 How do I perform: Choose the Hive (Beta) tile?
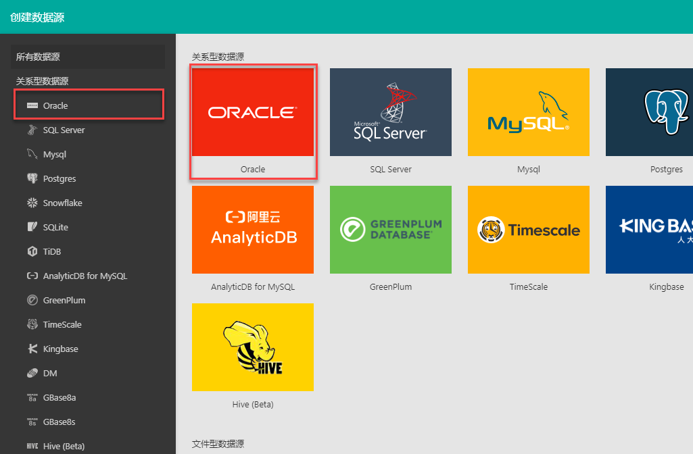[253, 347]
